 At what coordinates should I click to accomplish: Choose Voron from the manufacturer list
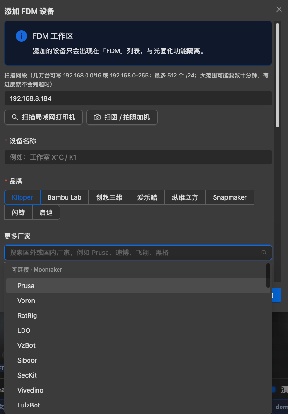coord(138,301)
